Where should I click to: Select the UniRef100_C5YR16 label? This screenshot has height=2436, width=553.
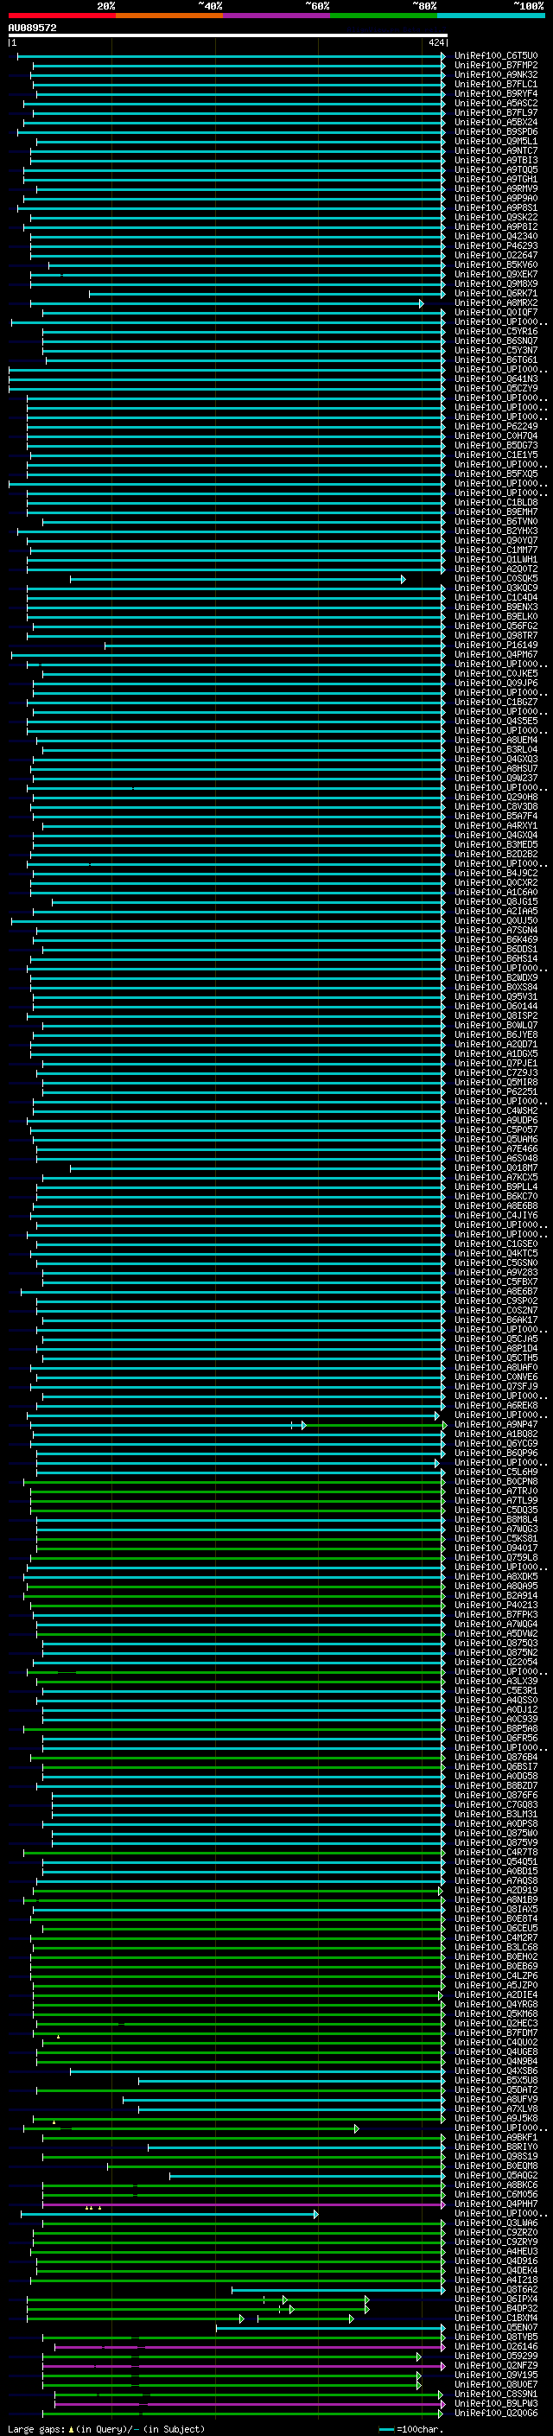click(495, 332)
